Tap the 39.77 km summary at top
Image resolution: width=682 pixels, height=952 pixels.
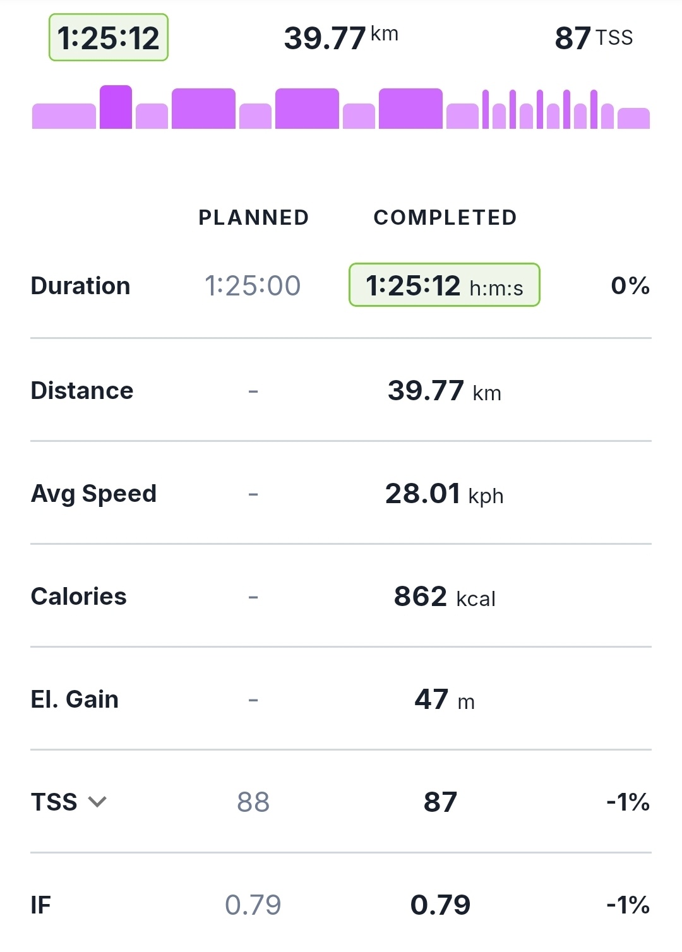point(341,38)
